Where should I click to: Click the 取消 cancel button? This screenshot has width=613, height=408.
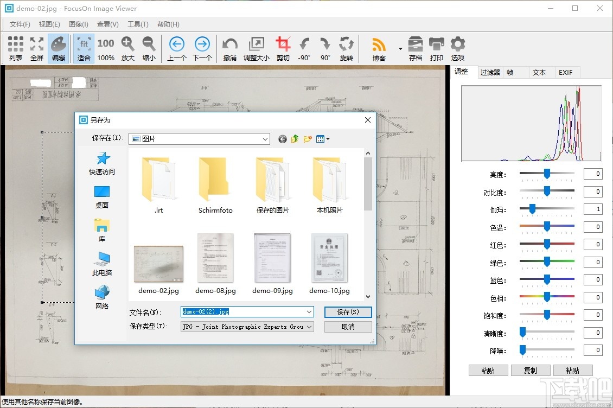(x=347, y=327)
